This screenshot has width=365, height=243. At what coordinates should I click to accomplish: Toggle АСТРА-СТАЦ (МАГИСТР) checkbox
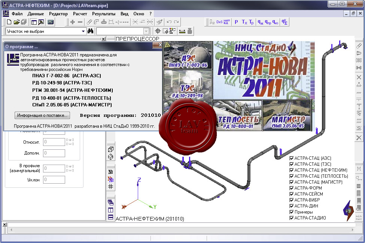(x=292, y=182)
